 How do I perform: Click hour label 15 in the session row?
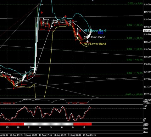(x=7, y=128)
